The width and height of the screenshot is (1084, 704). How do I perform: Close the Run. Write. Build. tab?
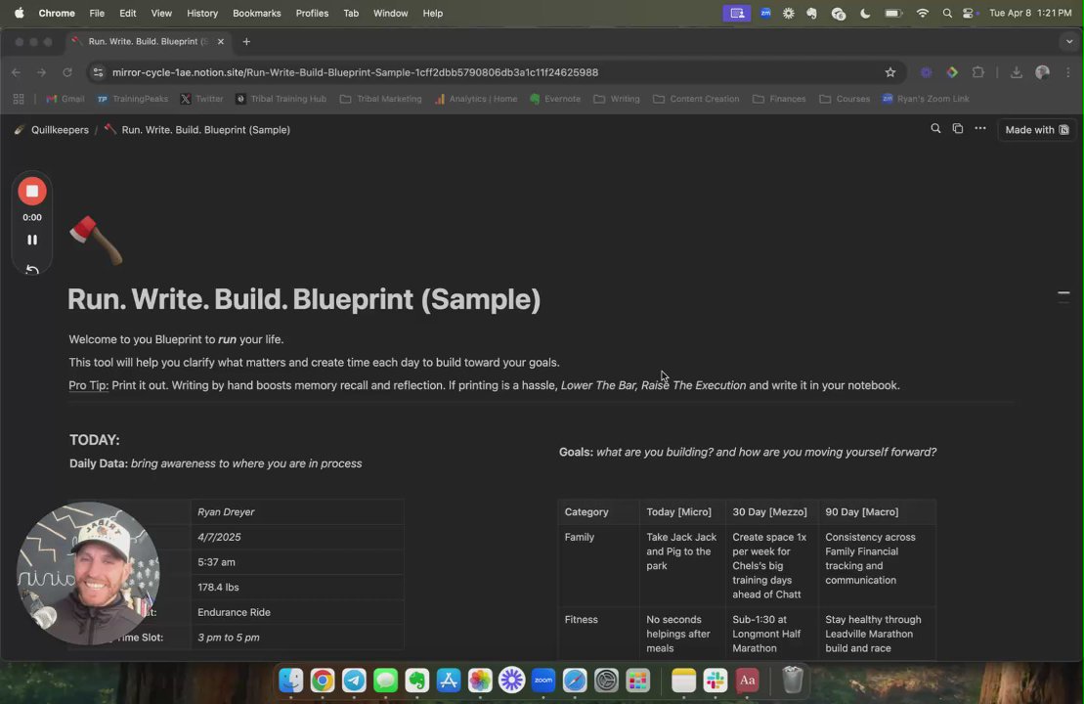[x=221, y=41]
